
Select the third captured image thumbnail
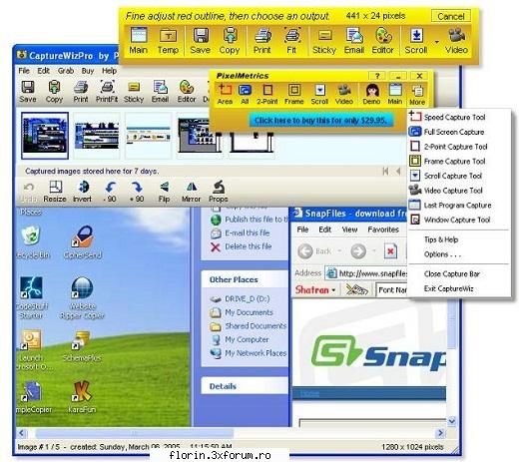coord(149,136)
